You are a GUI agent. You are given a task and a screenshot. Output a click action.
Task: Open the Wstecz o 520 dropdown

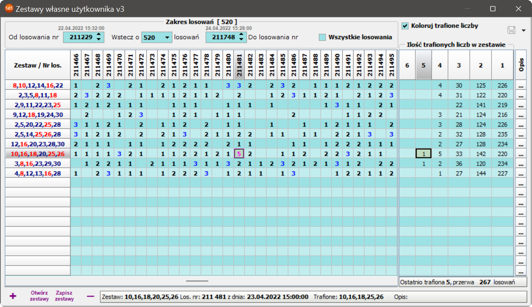point(167,37)
